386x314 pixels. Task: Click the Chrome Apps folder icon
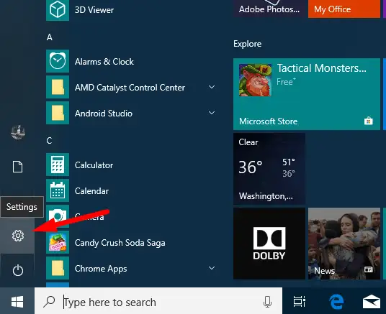click(x=58, y=268)
